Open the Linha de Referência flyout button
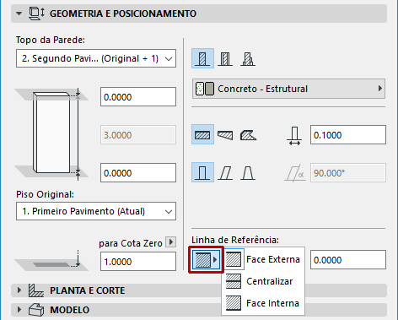The height and width of the screenshot is (320, 398). (206, 259)
